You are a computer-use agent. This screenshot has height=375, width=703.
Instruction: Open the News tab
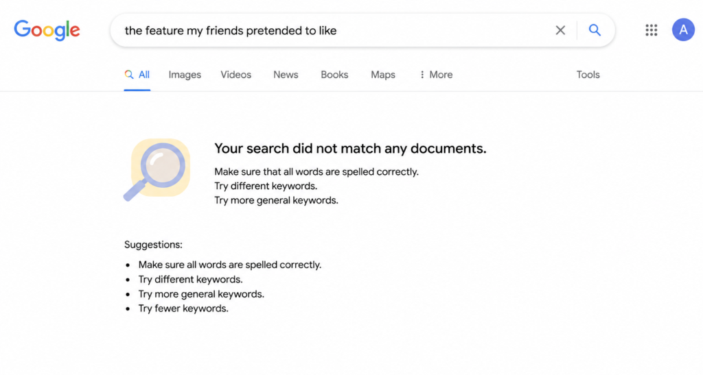286,75
